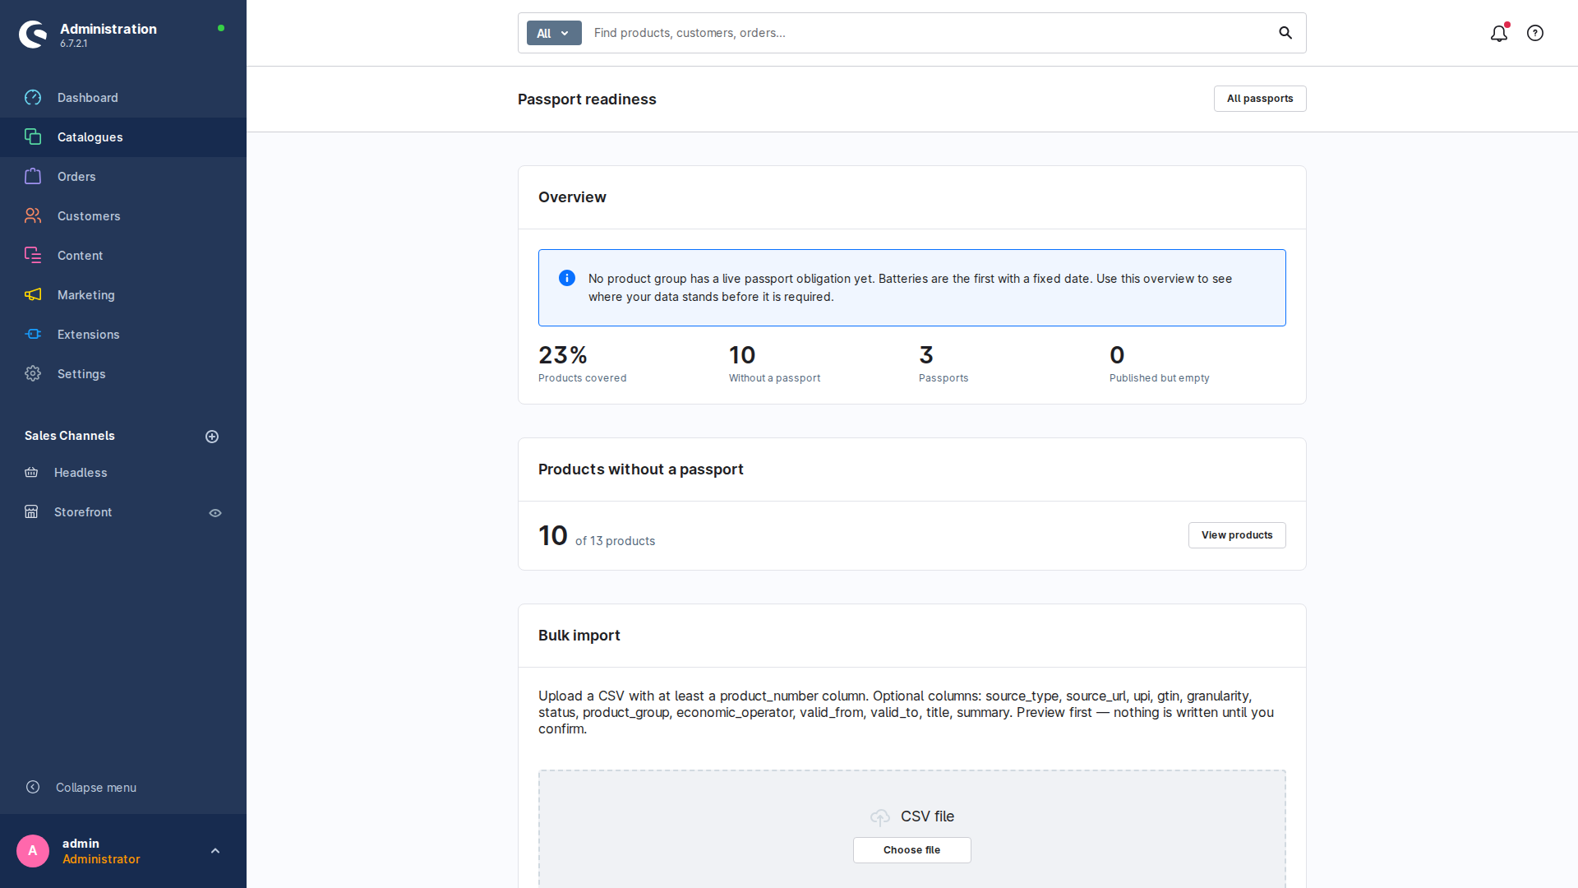Focus the global search input field
Viewport: 1578px width, 888px height.
tap(929, 33)
